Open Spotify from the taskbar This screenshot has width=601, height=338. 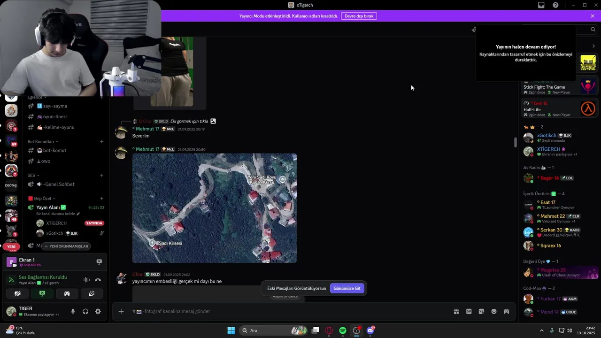pos(343,330)
